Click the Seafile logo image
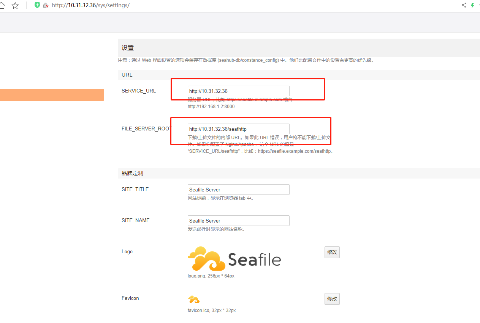The image size is (480, 323). coord(234,259)
